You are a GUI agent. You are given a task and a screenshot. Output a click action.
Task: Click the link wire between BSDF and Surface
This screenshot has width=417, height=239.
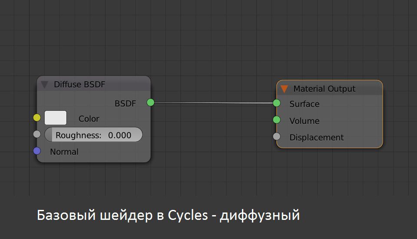coord(214,103)
